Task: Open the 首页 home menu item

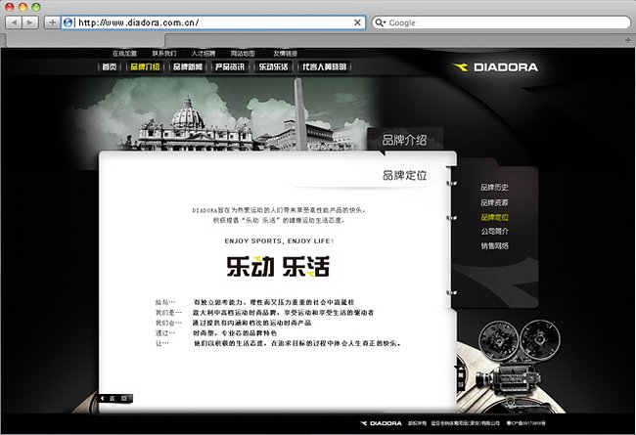Action: pos(110,66)
